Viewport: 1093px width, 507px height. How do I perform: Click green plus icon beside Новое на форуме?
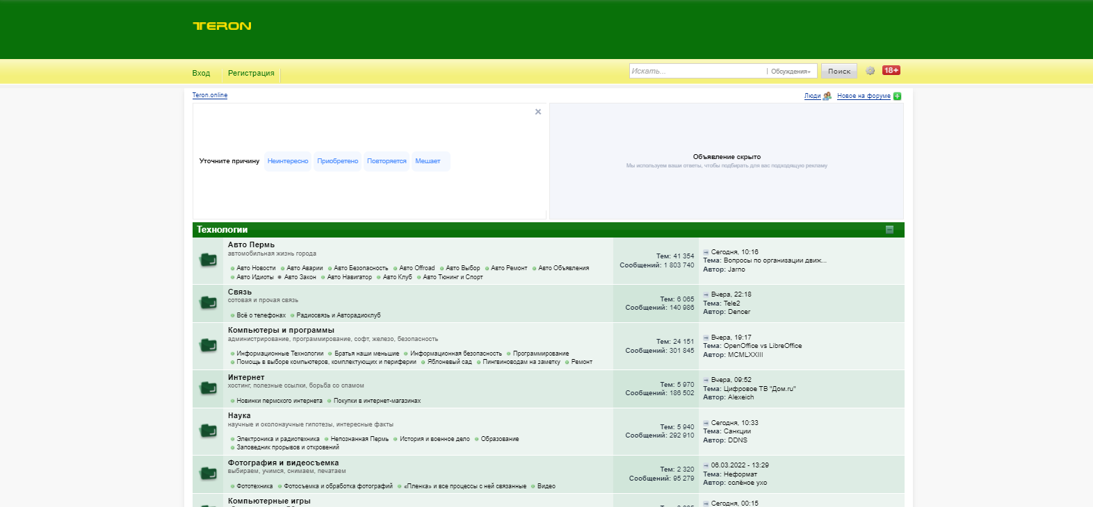tap(897, 96)
